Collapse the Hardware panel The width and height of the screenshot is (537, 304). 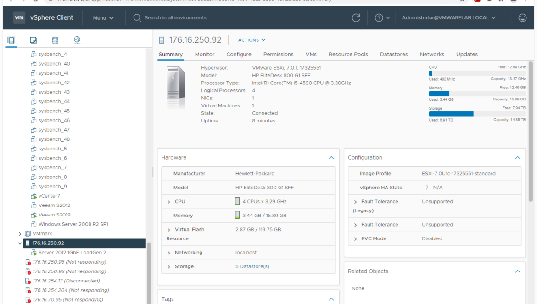click(x=331, y=158)
